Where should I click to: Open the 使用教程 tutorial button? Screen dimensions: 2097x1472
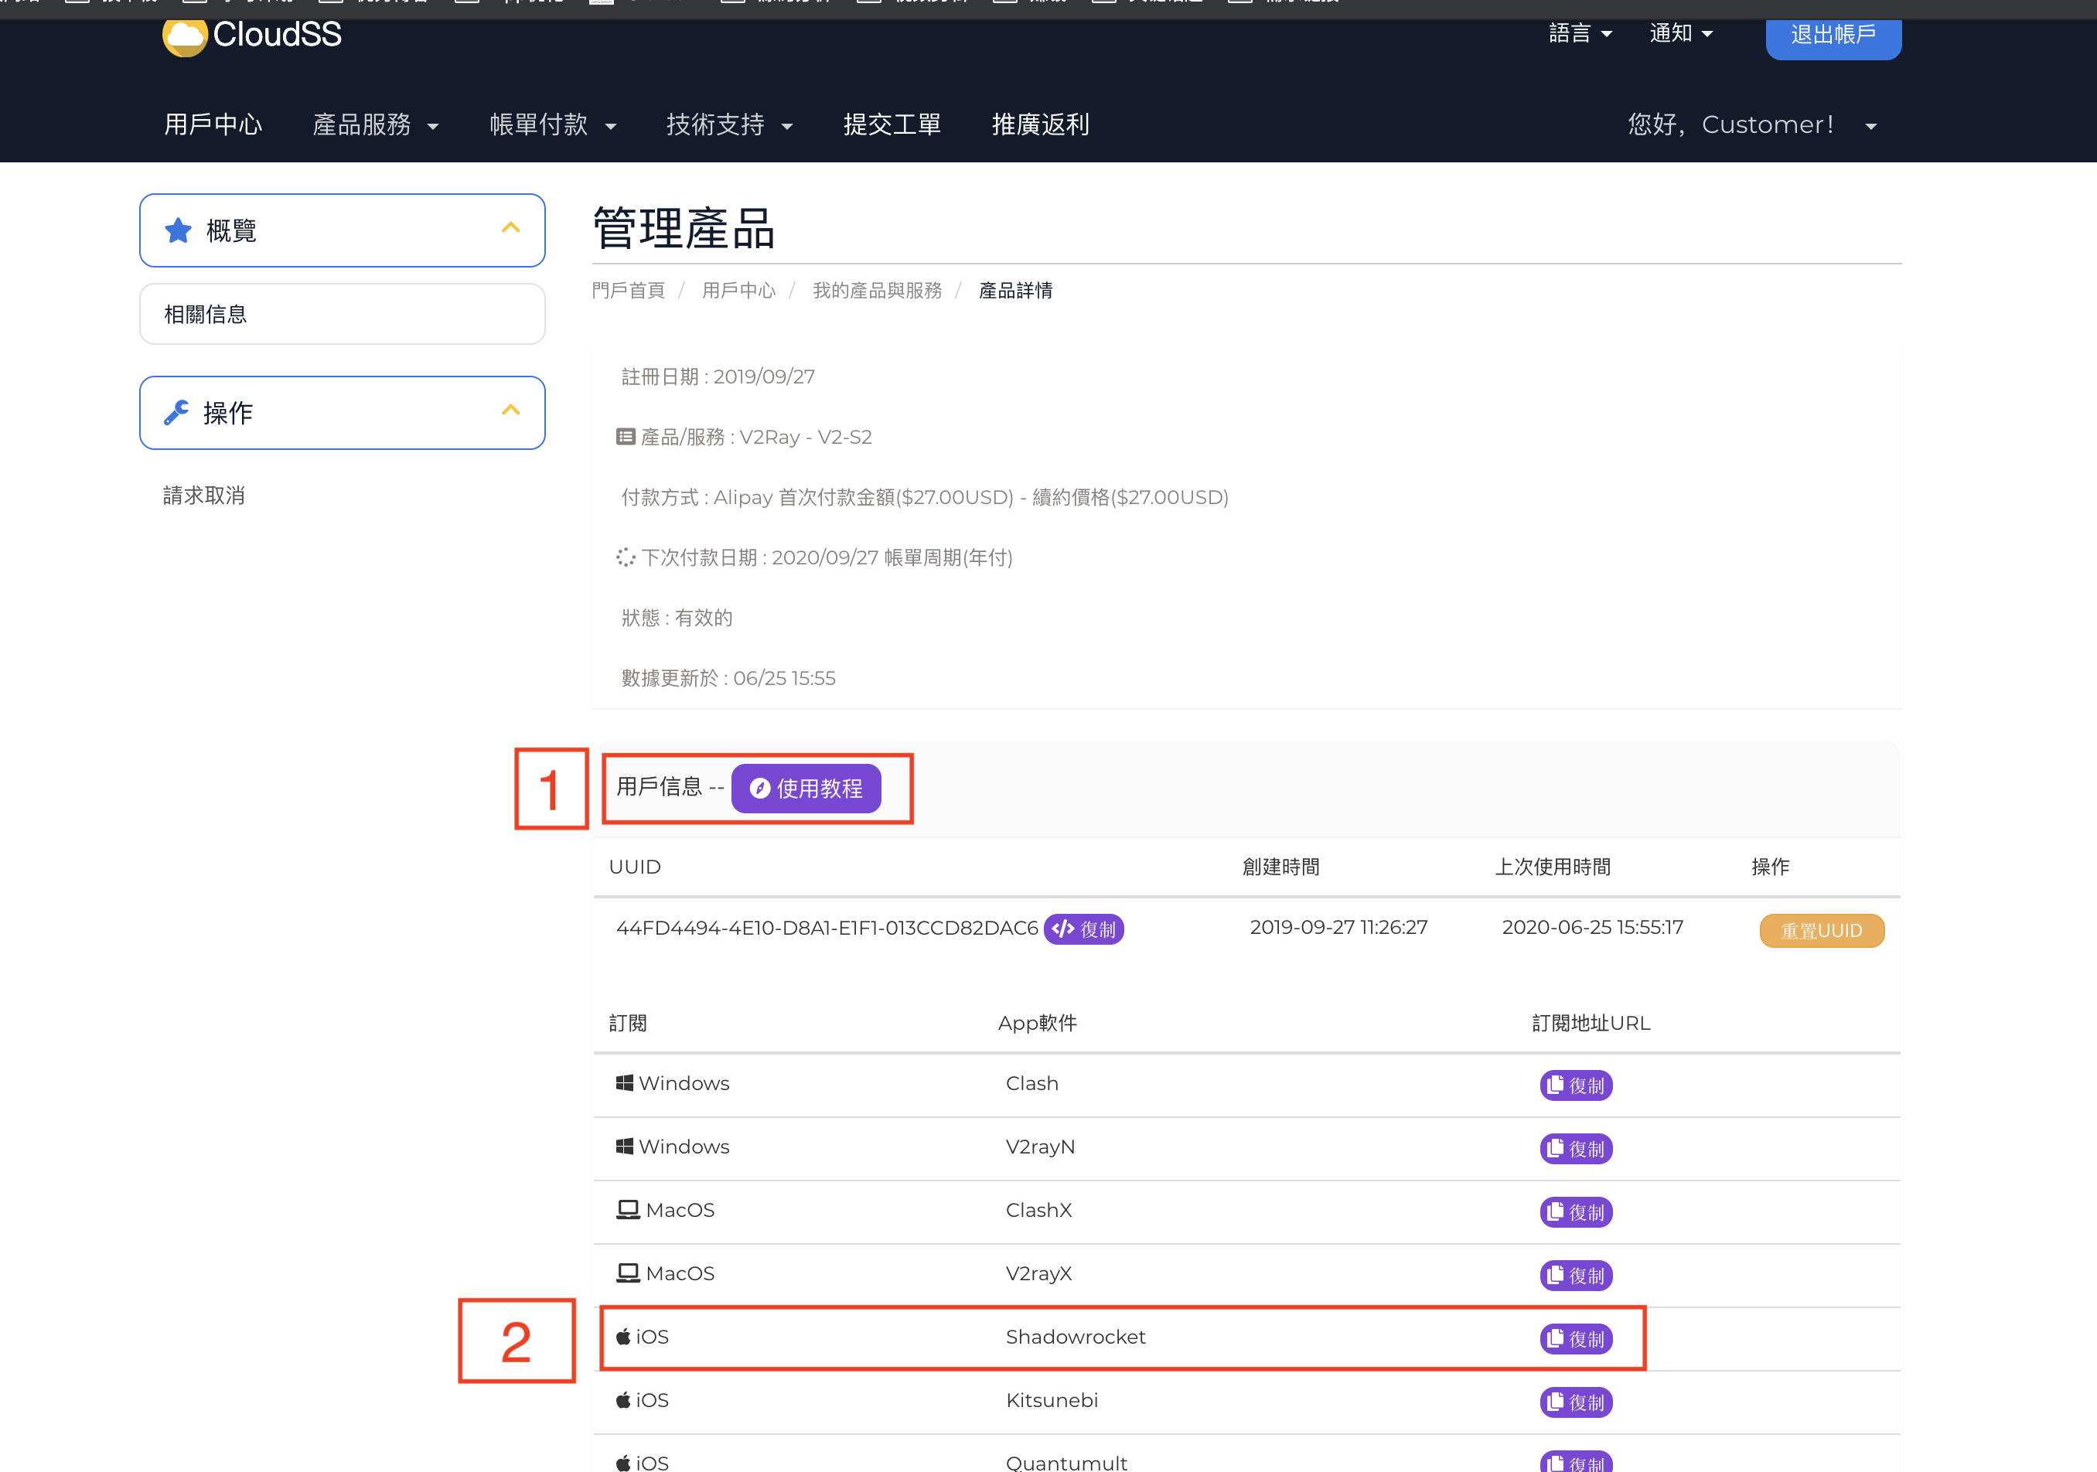[806, 788]
